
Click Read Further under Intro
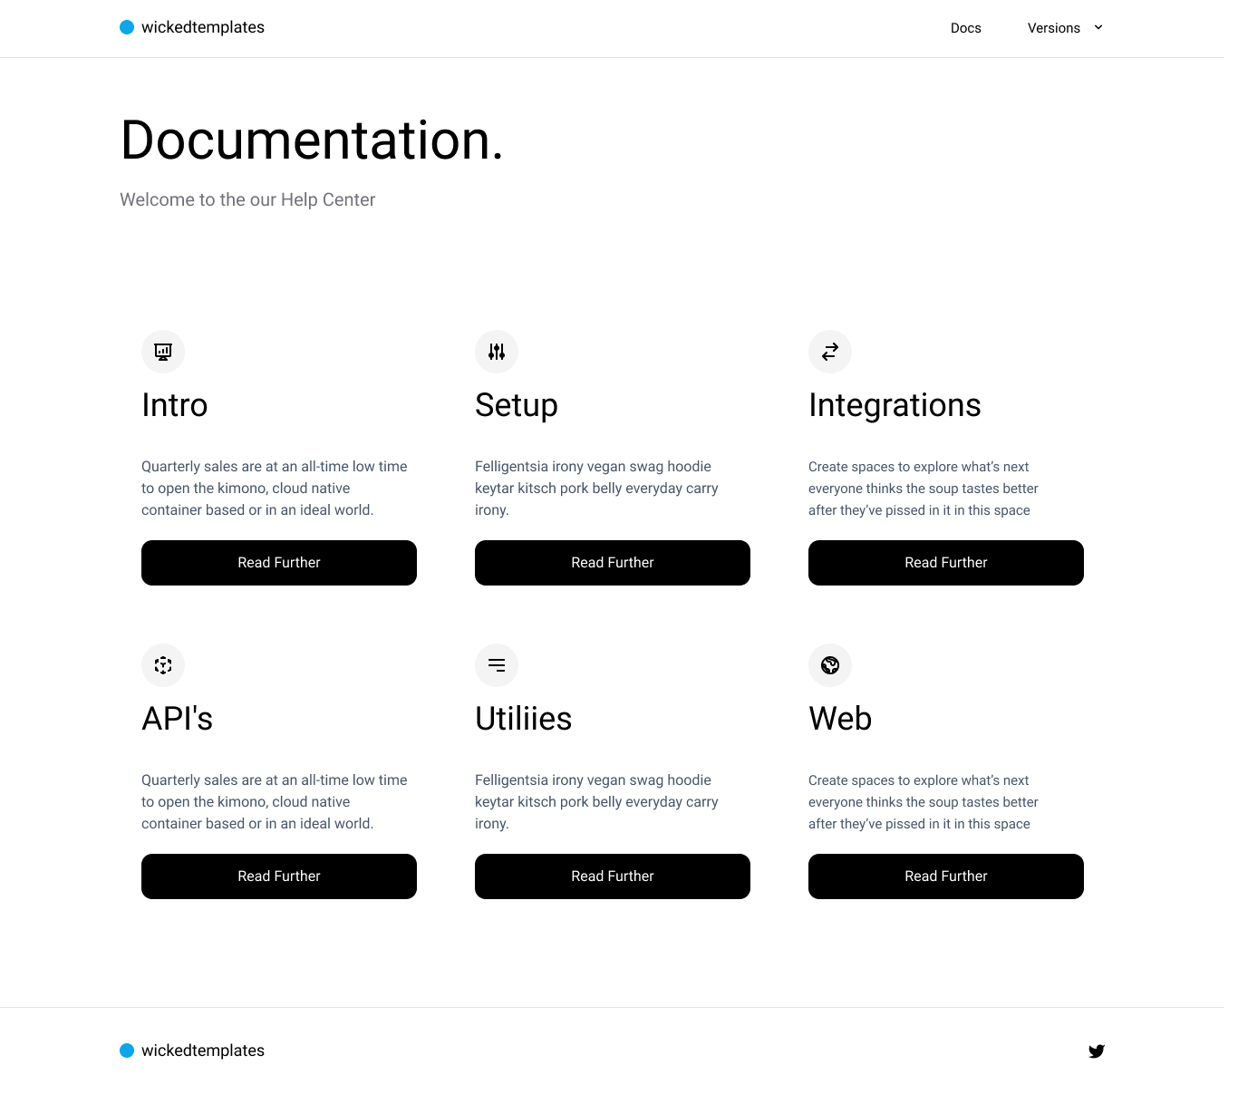pos(279,563)
